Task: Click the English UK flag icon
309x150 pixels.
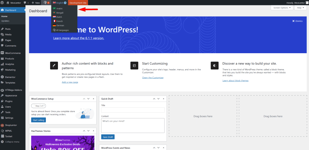Action: [x=54, y=3]
